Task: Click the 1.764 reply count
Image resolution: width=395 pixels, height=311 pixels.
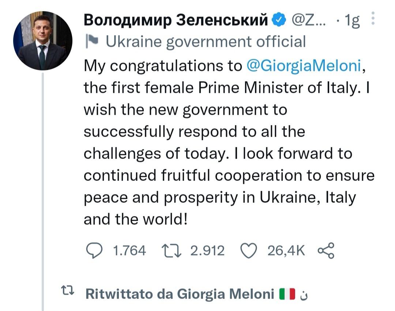Action: [x=129, y=251]
